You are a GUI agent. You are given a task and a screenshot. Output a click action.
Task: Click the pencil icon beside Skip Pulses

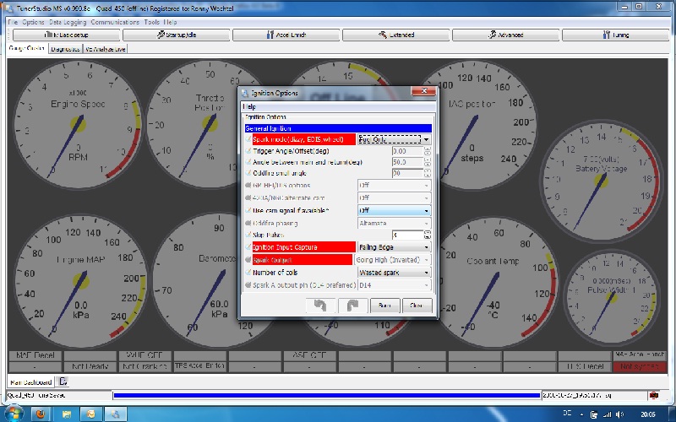248,235
